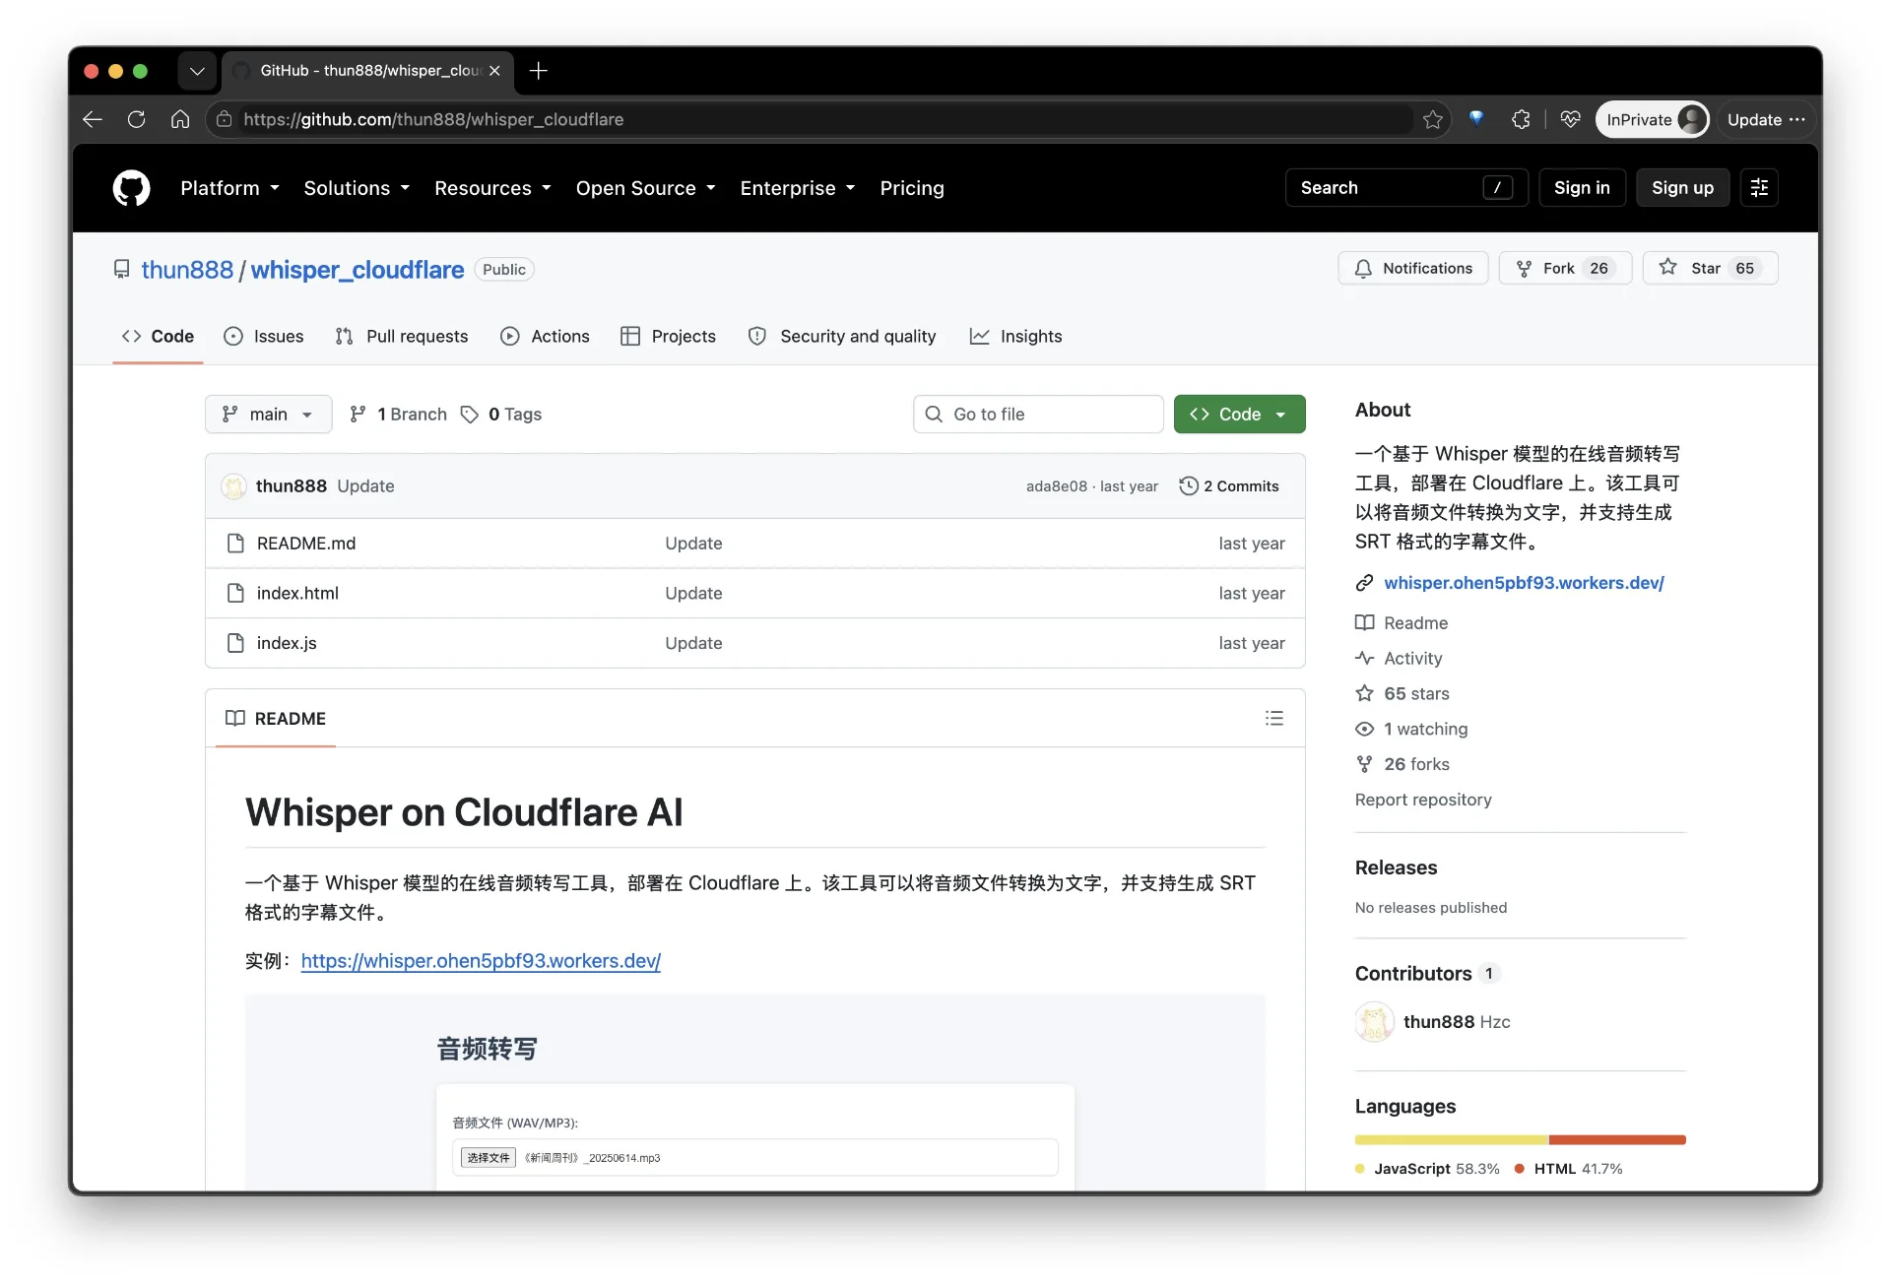Focus the Go to file input
The image size is (1891, 1286).
[1038, 415]
